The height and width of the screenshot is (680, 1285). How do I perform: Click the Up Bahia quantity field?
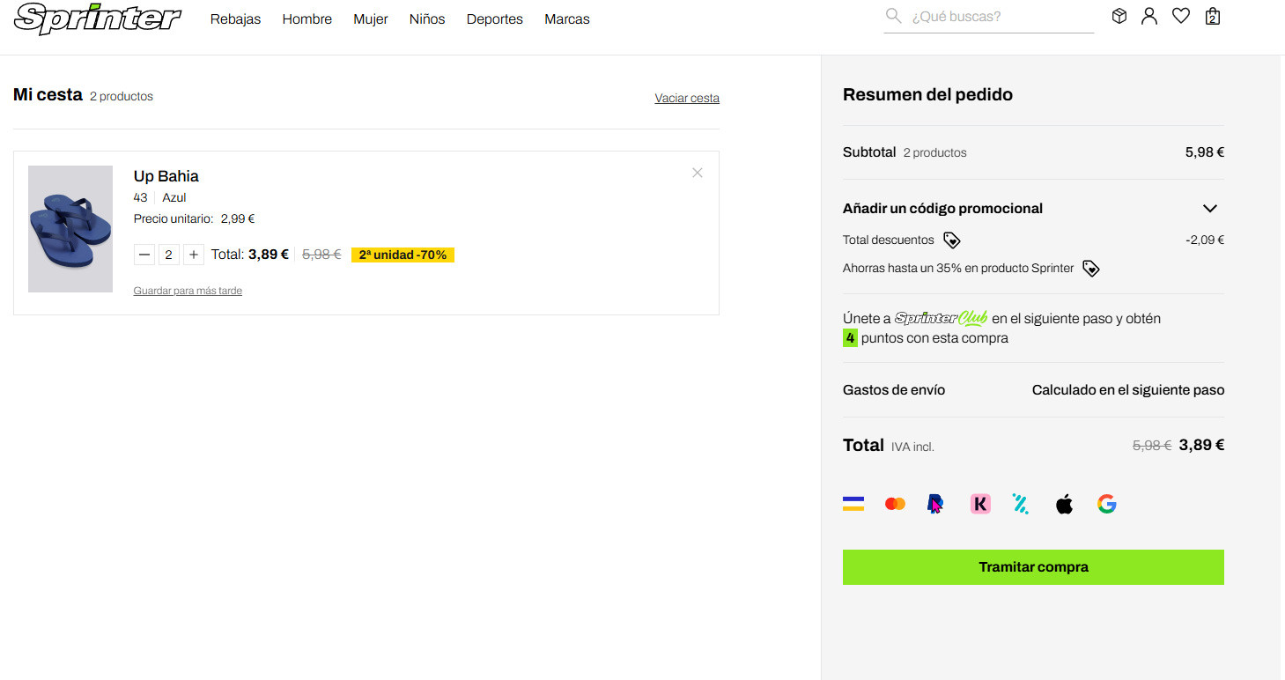[x=169, y=255]
